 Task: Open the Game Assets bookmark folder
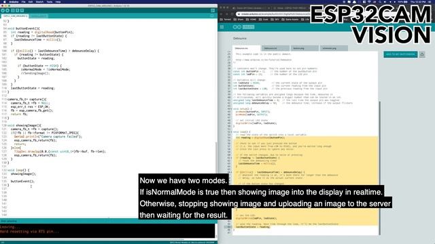(x=290, y=20)
